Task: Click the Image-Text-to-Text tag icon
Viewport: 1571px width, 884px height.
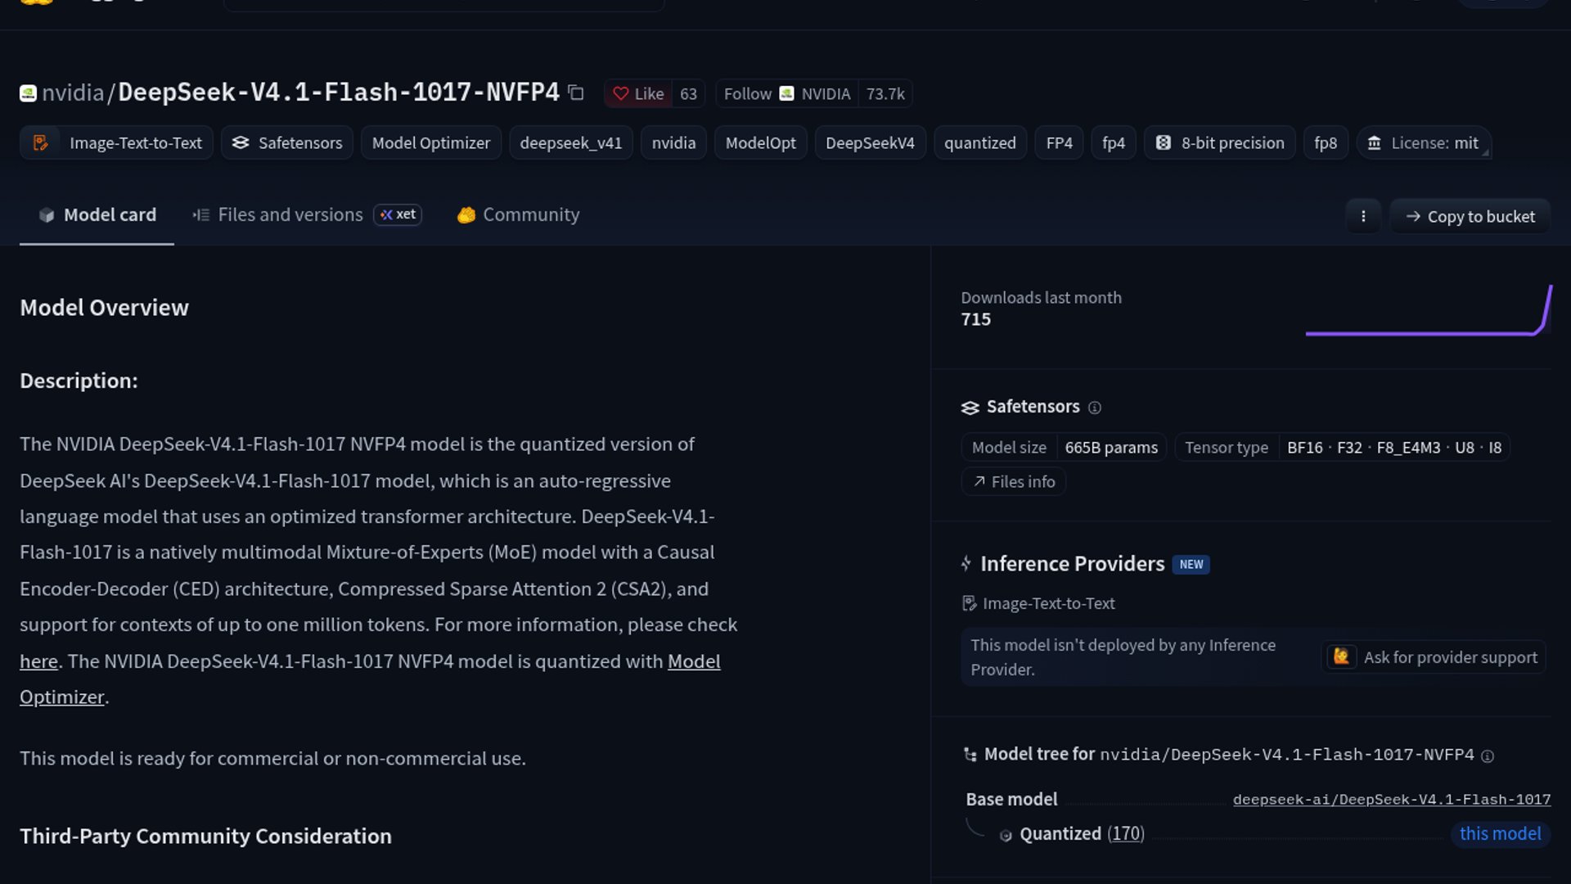Action: (40, 142)
